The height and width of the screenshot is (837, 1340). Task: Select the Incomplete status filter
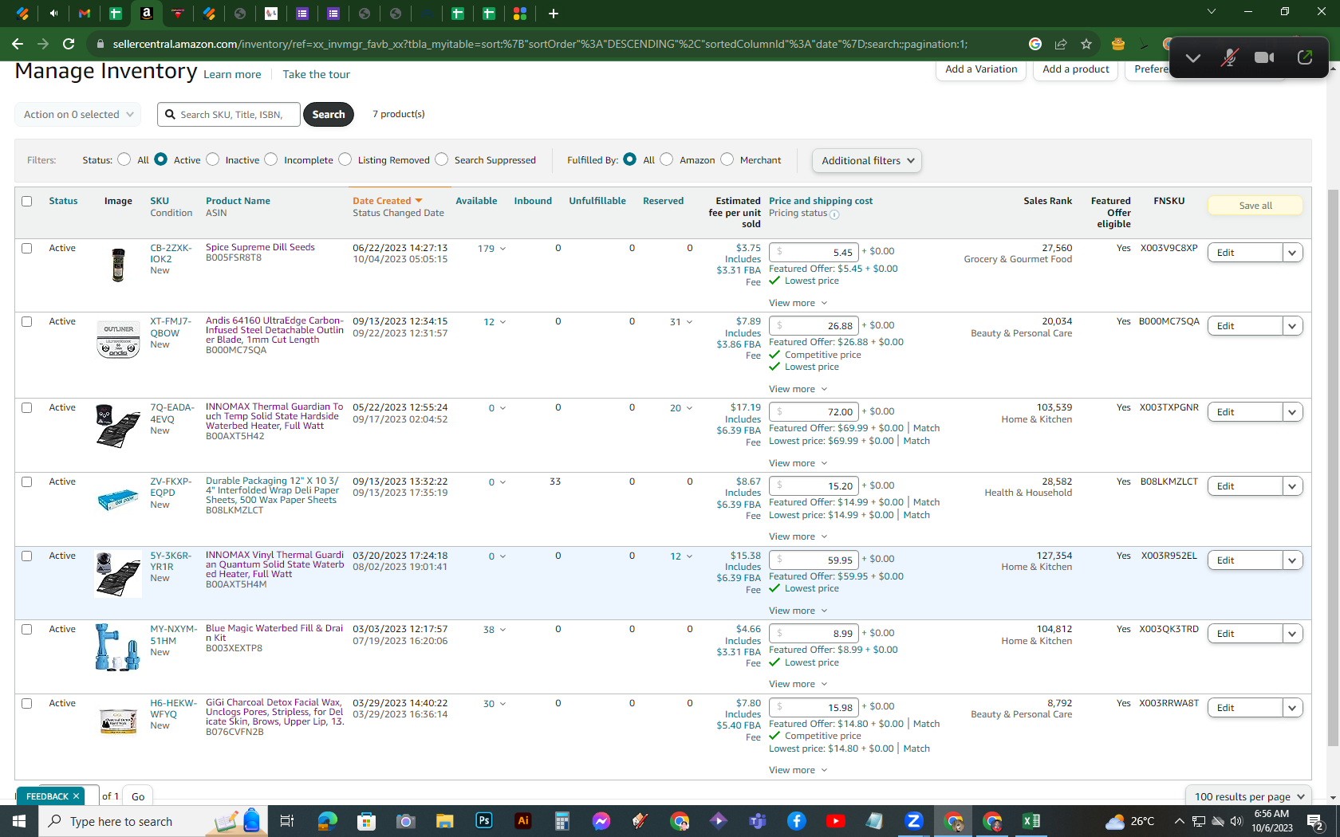click(x=271, y=159)
